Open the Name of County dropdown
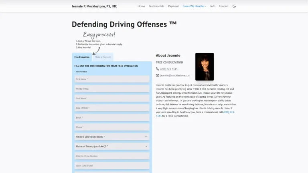 (112, 146)
